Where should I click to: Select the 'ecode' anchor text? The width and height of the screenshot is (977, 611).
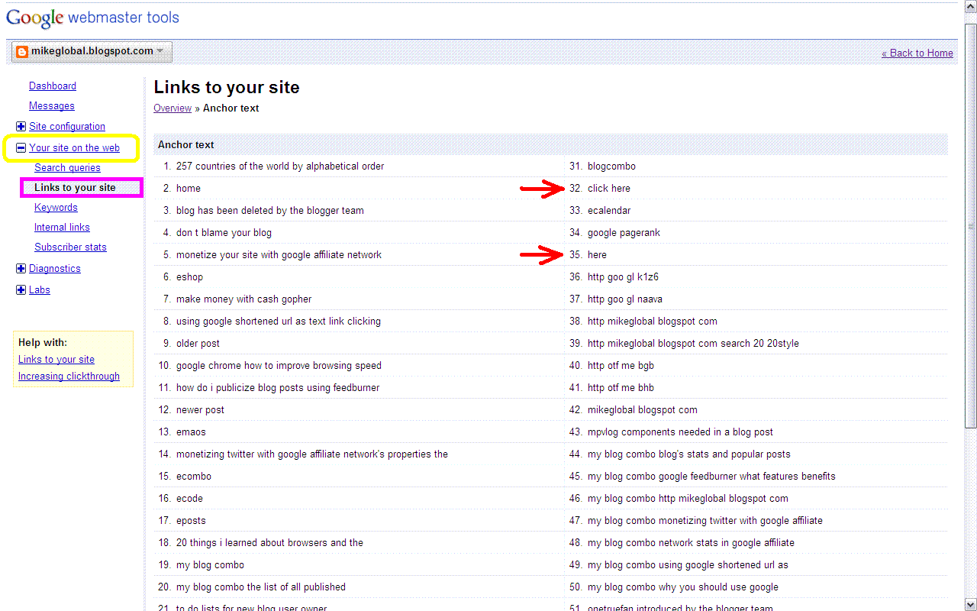tap(189, 499)
